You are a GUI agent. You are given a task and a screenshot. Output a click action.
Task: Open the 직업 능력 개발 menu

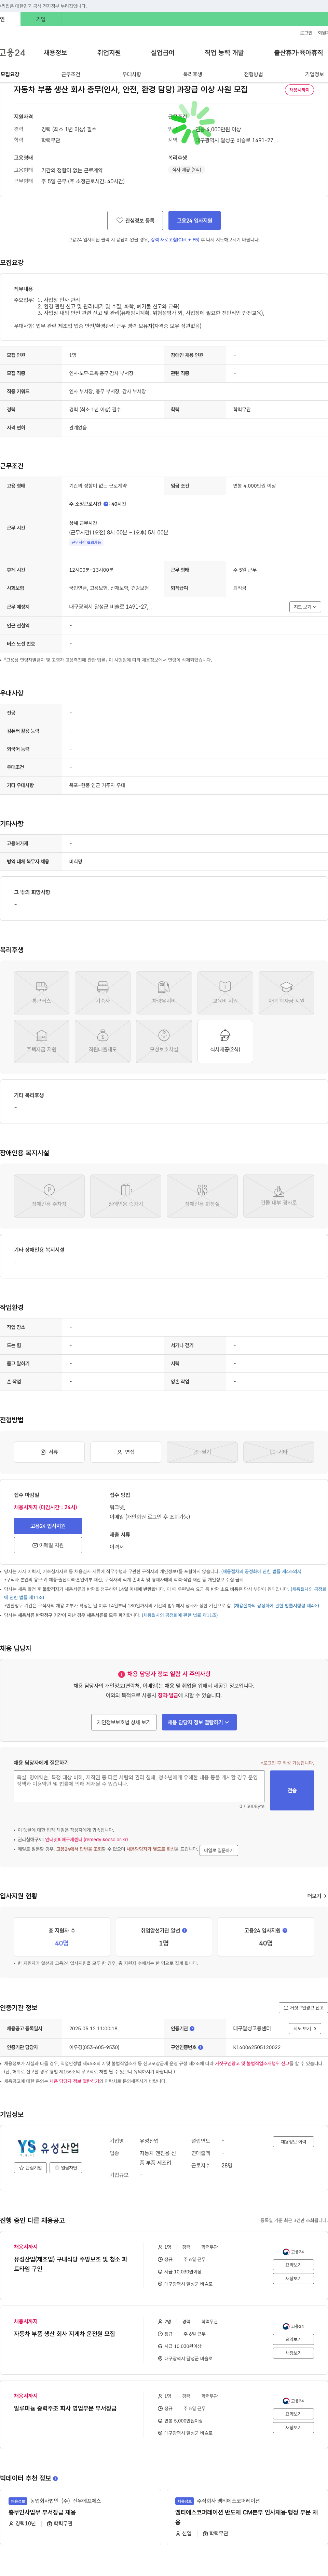tap(224, 53)
